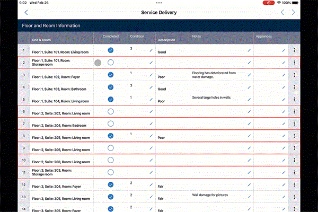Click 'Poor' description for Suite 205

coord(161,138)
